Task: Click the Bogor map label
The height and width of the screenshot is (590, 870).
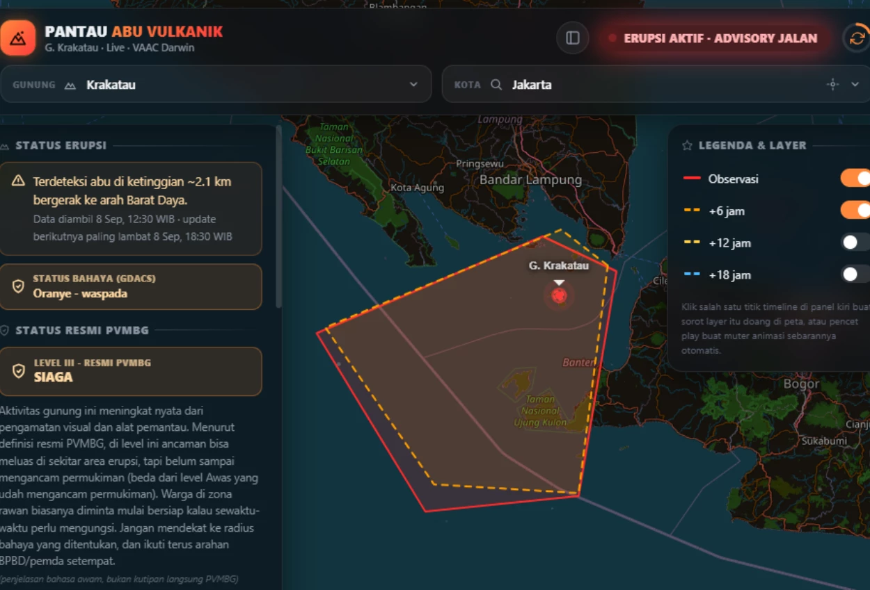Action: pos(801,384)
